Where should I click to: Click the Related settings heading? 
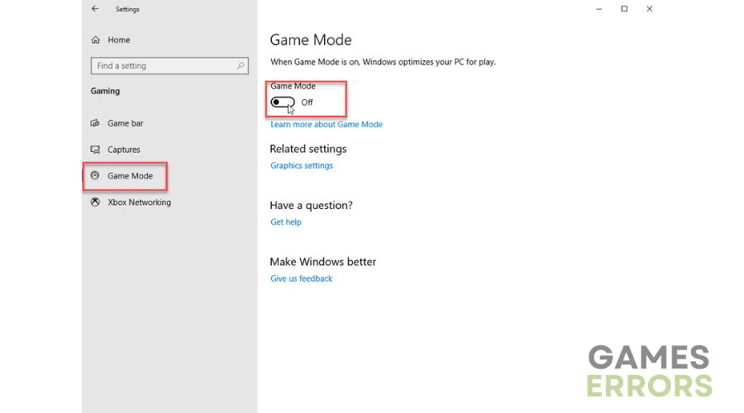(308, 149)
